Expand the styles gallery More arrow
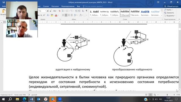This screenshot has height=102, width=181. pos(162,16)
